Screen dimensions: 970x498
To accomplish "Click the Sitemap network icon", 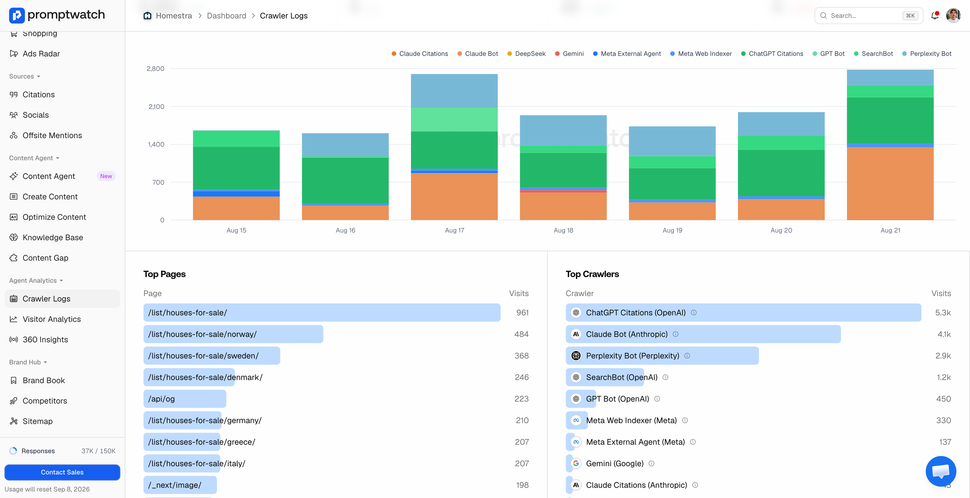I will coord(14,421).
